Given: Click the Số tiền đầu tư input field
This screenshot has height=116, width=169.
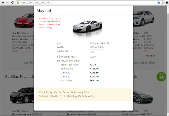Looking at the screenshot, I should coord(96,52).
